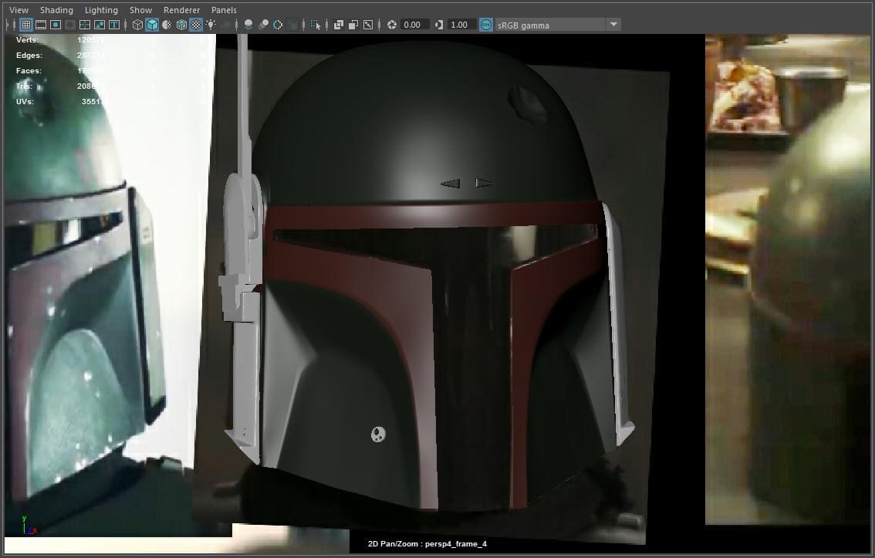This screenshot has height=558, width=875.
Task: Toggle the Motion Blur icon
Action: coord(263,25)
